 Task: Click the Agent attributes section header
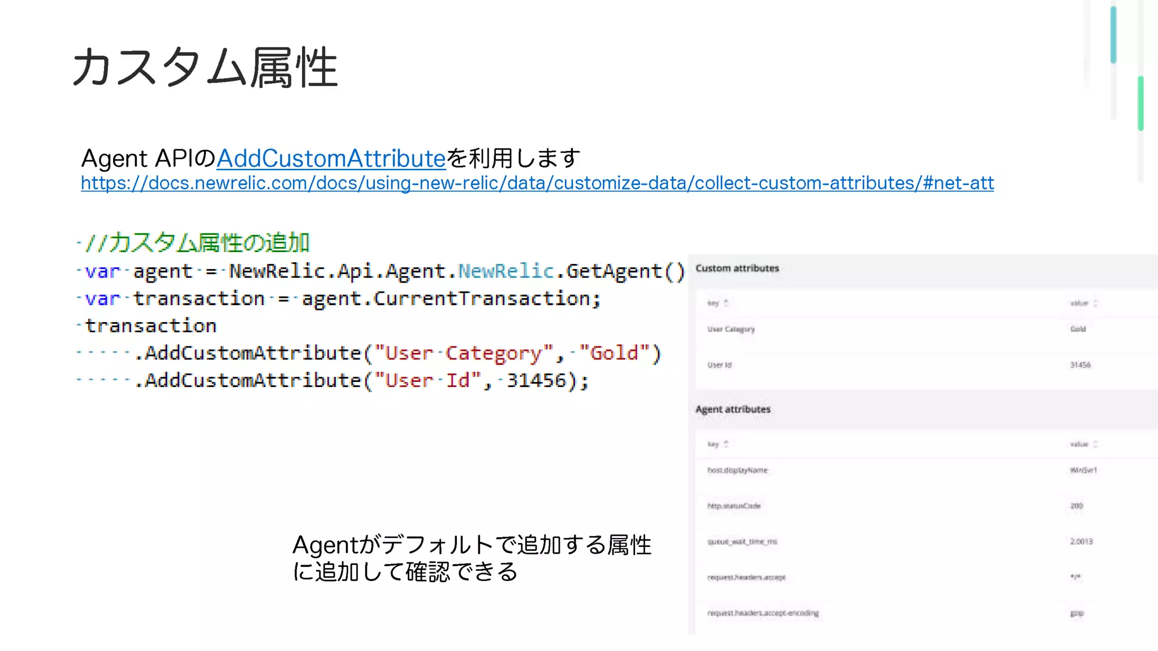(733, 409)
